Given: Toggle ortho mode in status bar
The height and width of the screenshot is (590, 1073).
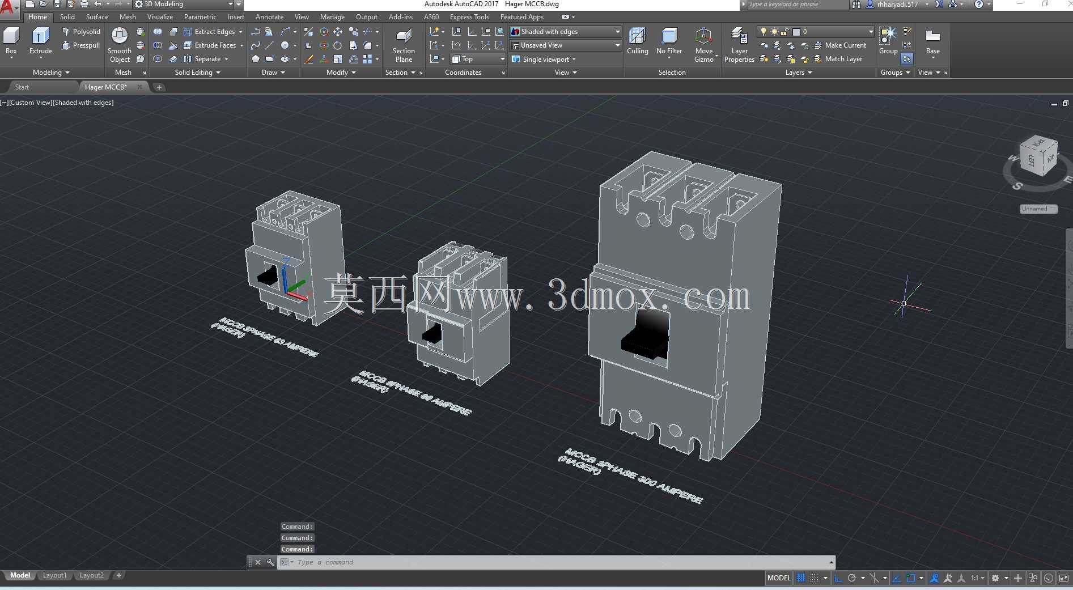Looking at the screenshot, I should point(838,578).
